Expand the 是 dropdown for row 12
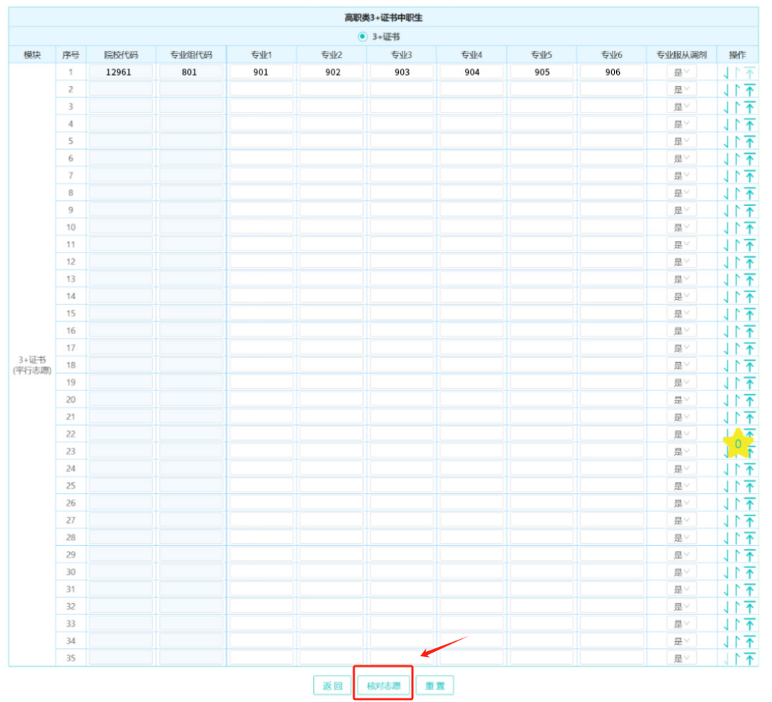Screen dimensions: 772x702 [681, 262]
